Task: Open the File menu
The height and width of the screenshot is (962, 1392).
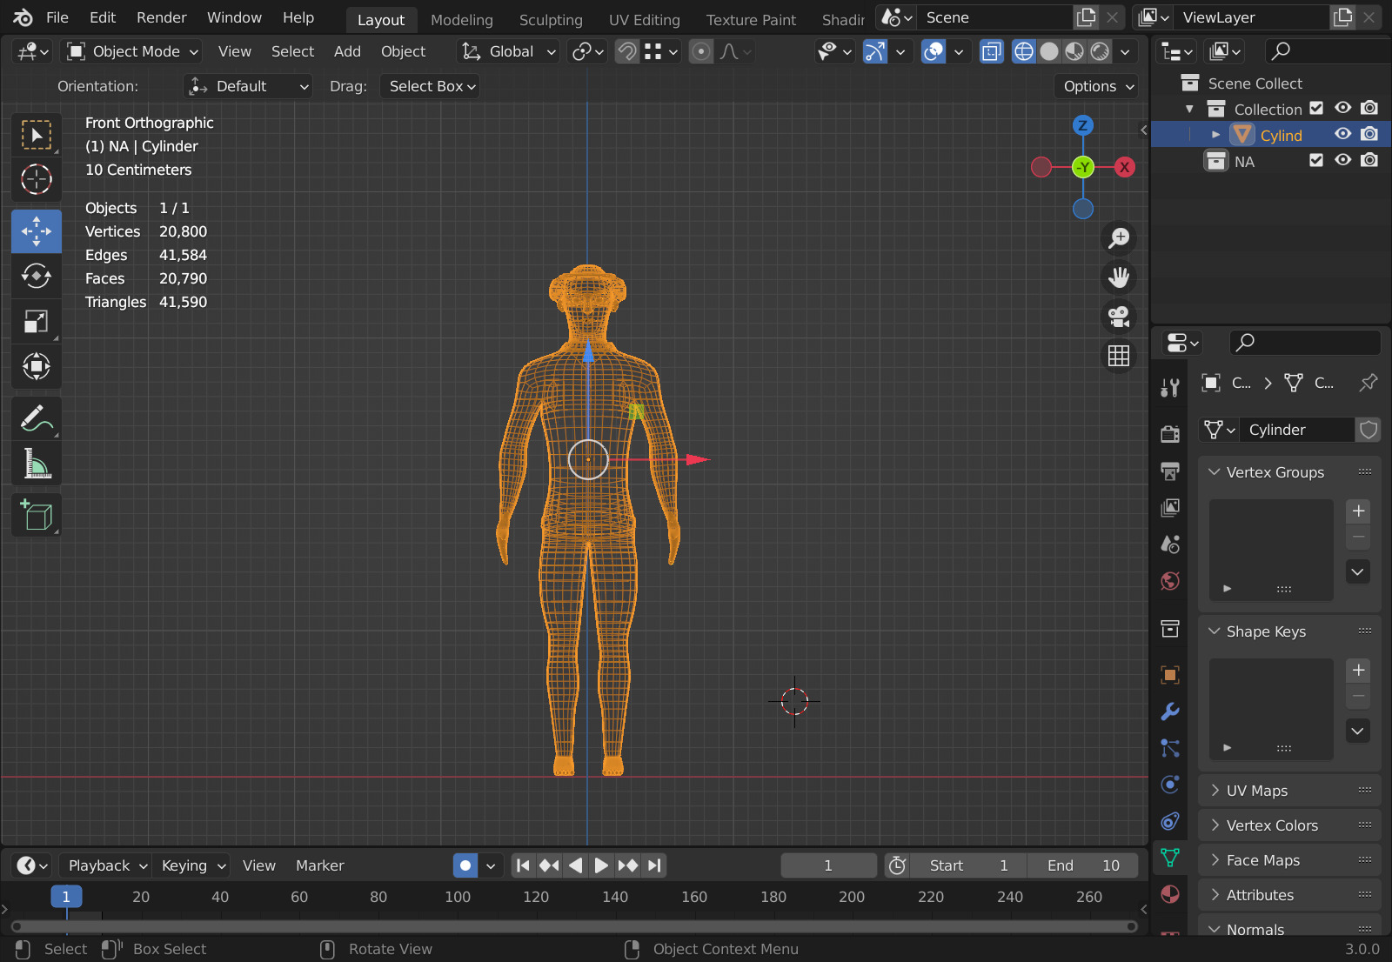Action: point(57,17)
